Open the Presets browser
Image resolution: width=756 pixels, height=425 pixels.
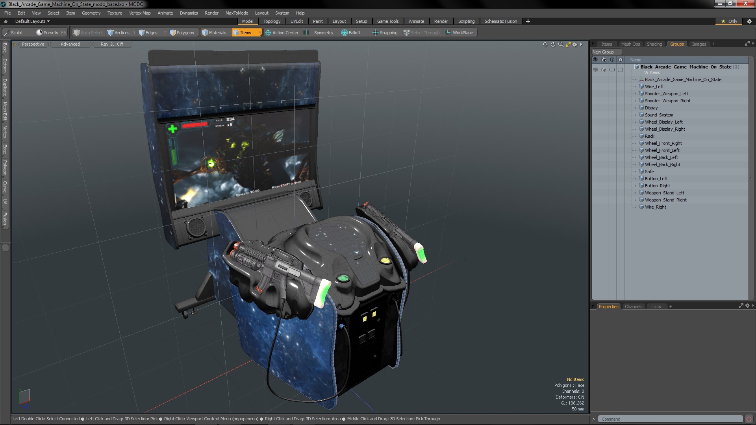click(51, 33)
